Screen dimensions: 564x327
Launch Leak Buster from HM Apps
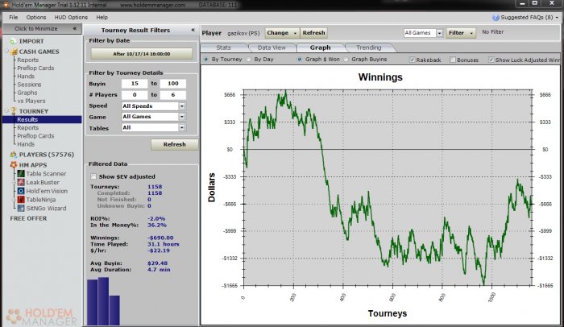pos(40,182)
